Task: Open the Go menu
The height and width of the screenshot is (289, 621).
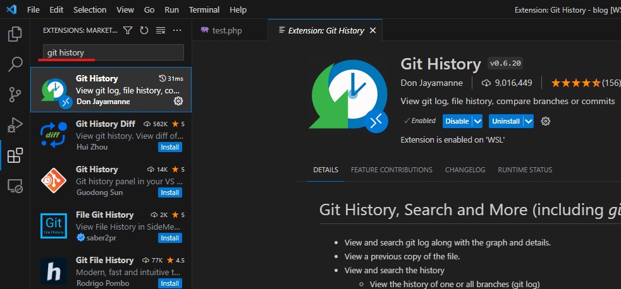Action: tap(149, 9)
